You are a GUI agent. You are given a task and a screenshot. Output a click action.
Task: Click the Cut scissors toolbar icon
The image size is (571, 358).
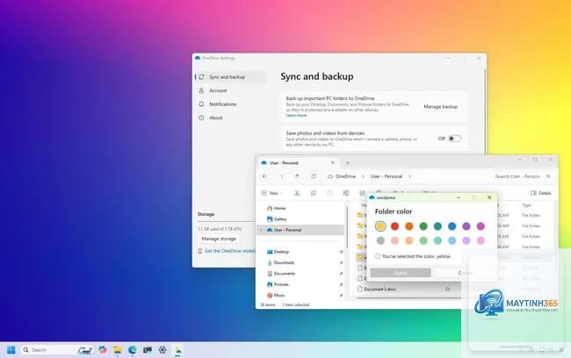pos(297,193)
